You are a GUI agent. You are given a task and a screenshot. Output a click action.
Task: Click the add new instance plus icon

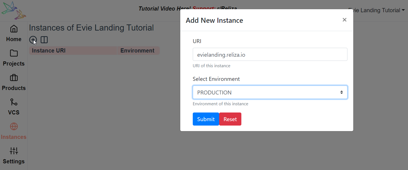(33, 40)
